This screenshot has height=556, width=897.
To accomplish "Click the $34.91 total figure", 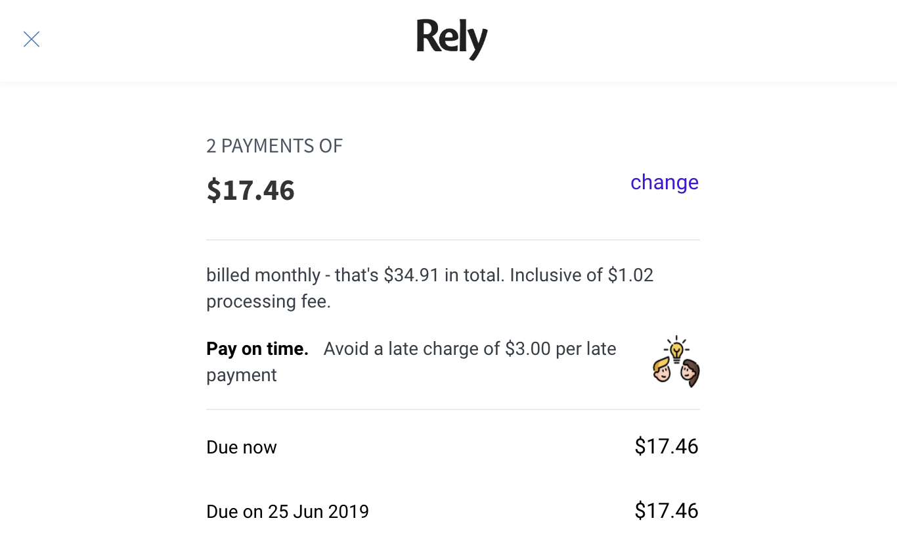I will (x=411, y=275).
